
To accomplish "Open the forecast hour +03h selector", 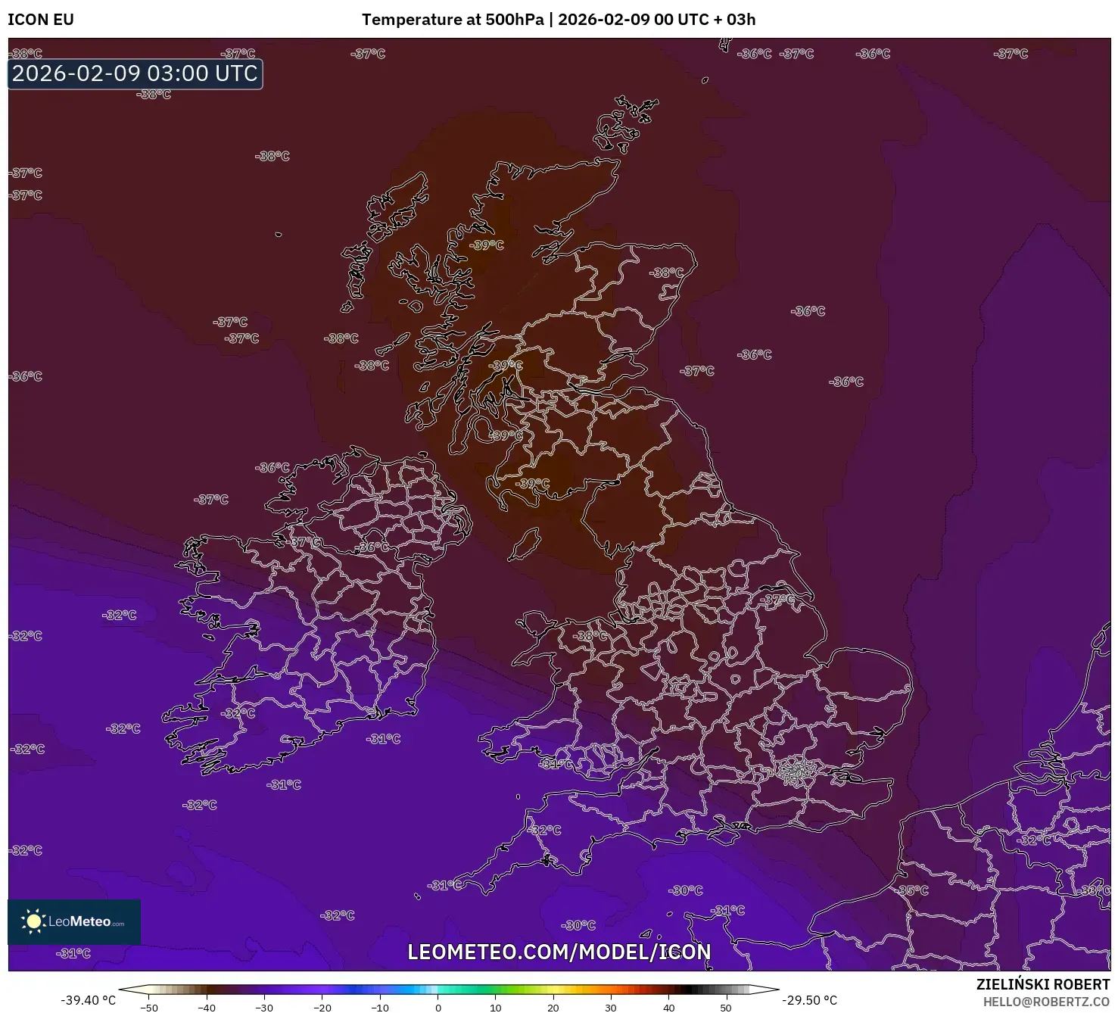I will [x=736, y=20].
